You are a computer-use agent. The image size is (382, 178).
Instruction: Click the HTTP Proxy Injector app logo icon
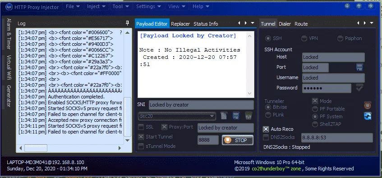pos(9,7)
